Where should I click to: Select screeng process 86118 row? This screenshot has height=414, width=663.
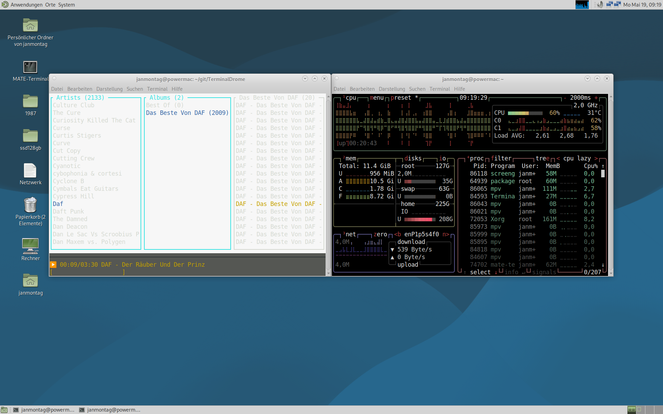point(532,174)
